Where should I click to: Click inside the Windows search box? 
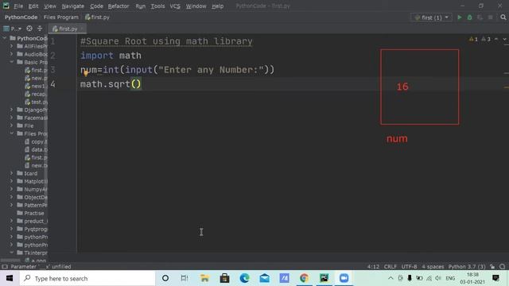click(87, 278)
